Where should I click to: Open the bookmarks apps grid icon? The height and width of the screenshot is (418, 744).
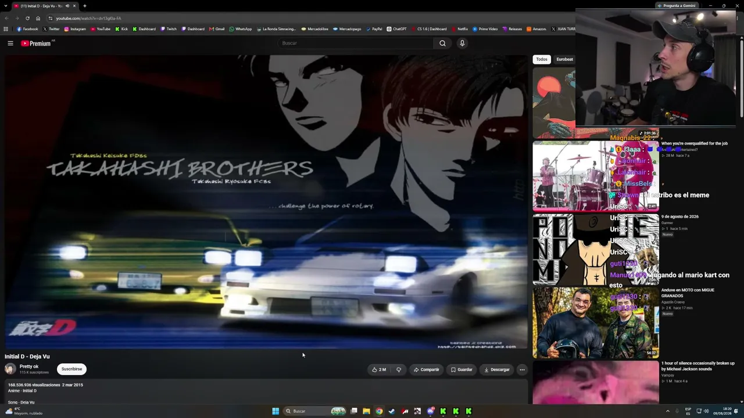coord(6,29)
